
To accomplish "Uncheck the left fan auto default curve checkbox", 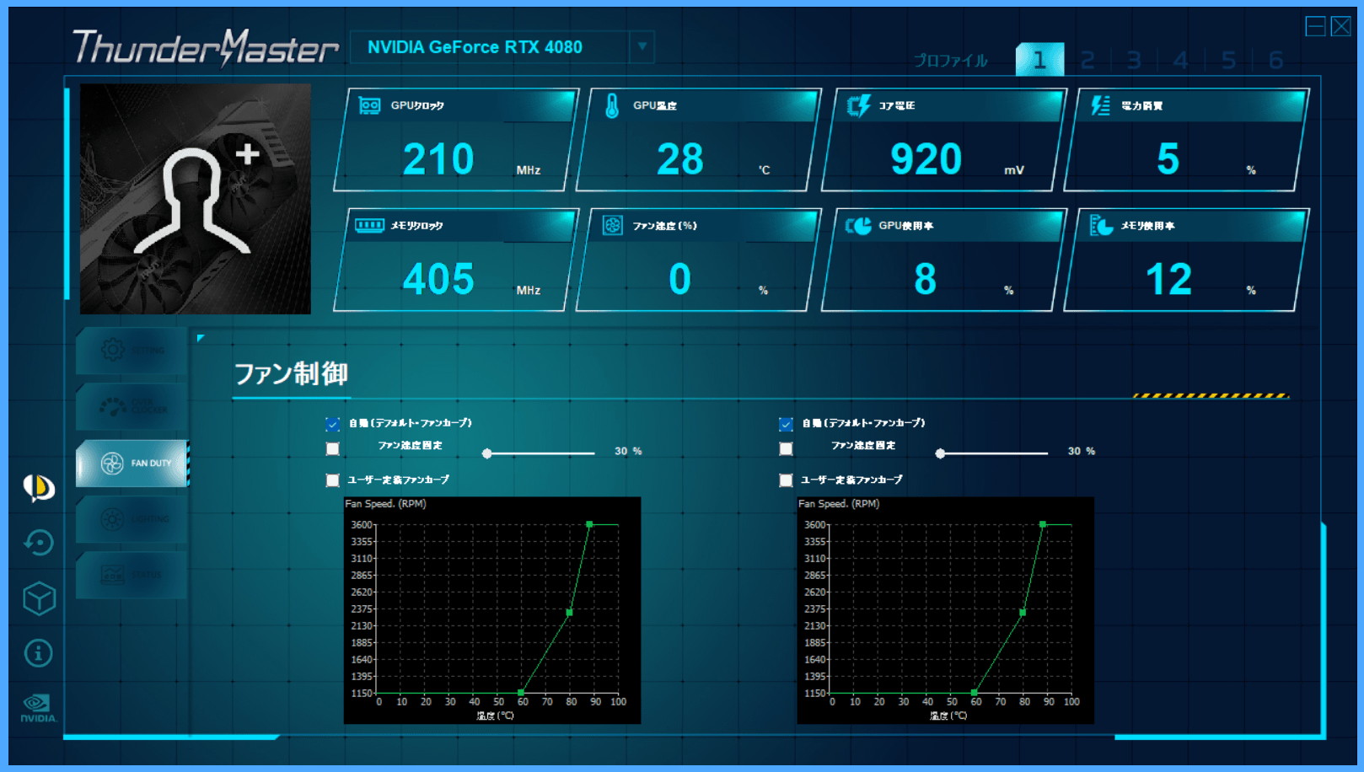I will [x=333, y=424].
